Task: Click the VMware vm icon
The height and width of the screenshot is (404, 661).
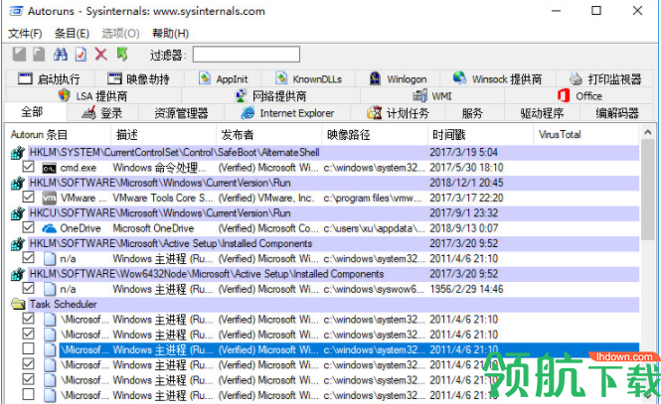Action: coord(49,198)
